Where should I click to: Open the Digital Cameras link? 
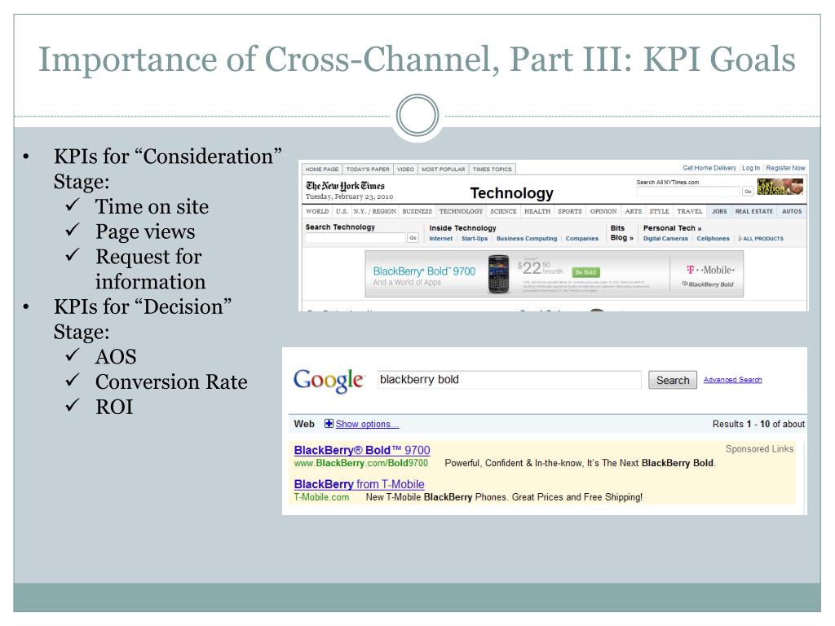tap(665, 239)
